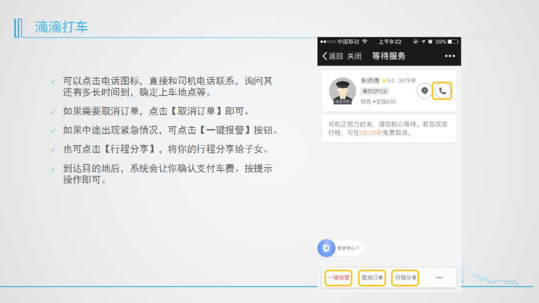
Task: Tap the 取消订单 cancel order button
Action: pyautogui.click(x=372, y=278)
